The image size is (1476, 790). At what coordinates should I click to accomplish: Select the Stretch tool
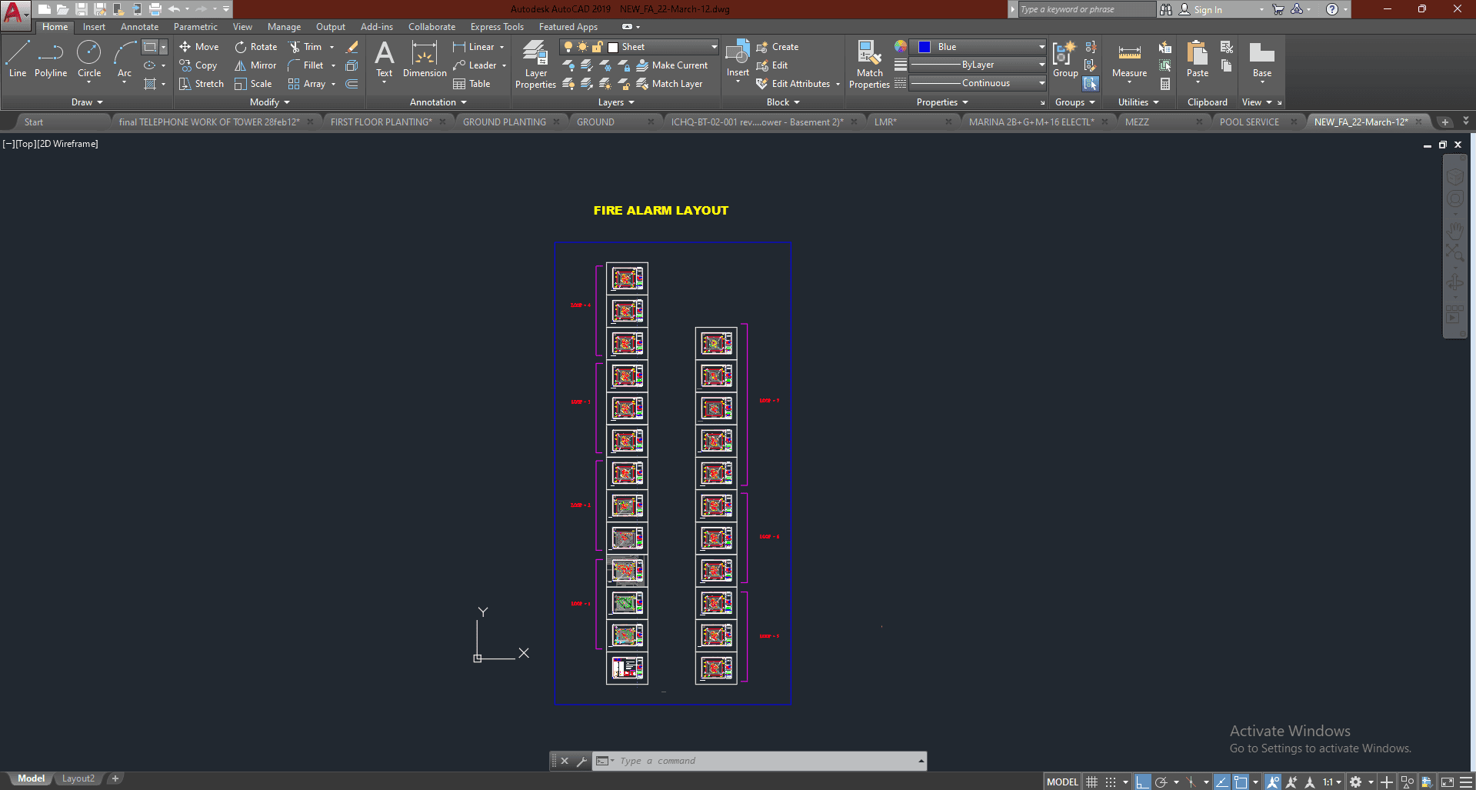[202, 84]
